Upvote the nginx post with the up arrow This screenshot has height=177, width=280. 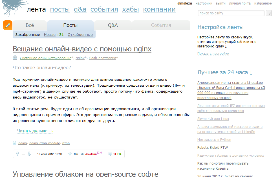[17, 154]
